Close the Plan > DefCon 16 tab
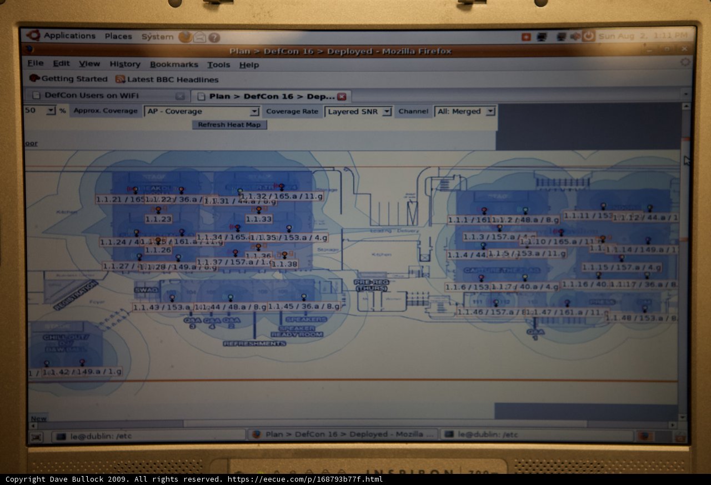This screenshot has width=711, height=485. tap(342, 97)
